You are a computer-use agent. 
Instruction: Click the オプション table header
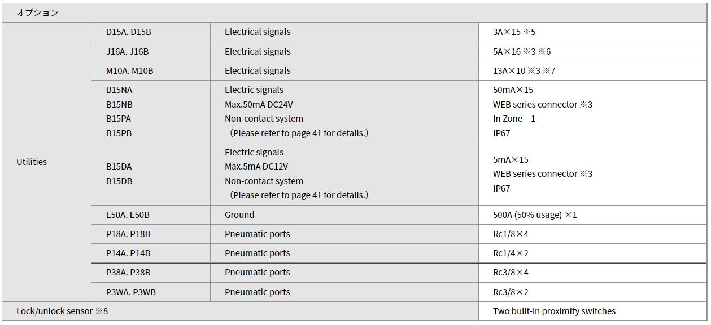tap(37, 12)
